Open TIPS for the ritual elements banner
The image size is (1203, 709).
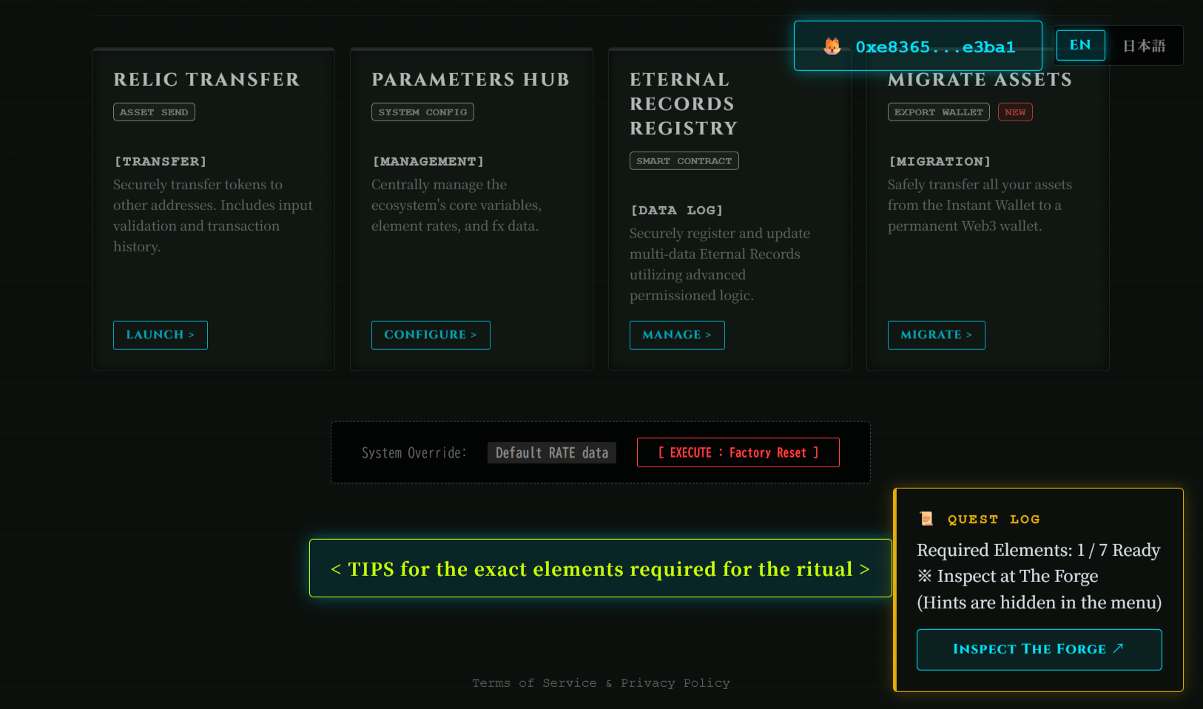[x=601, y=569]
